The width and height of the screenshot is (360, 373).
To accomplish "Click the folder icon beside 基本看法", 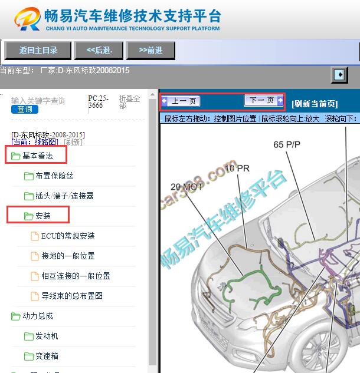I will pos(15,156).
